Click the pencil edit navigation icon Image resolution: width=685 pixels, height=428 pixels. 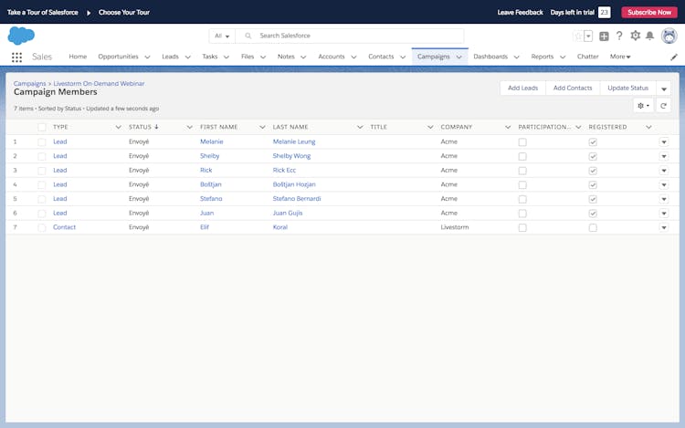click(674, 57)
